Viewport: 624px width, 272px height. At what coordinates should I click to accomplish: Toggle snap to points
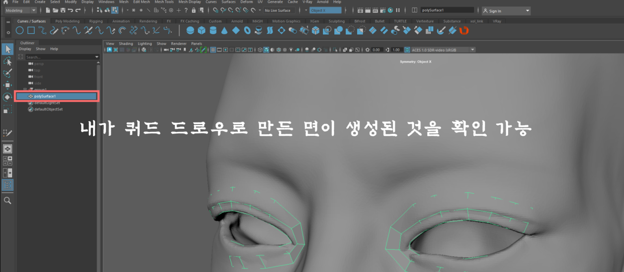(171, 10)
